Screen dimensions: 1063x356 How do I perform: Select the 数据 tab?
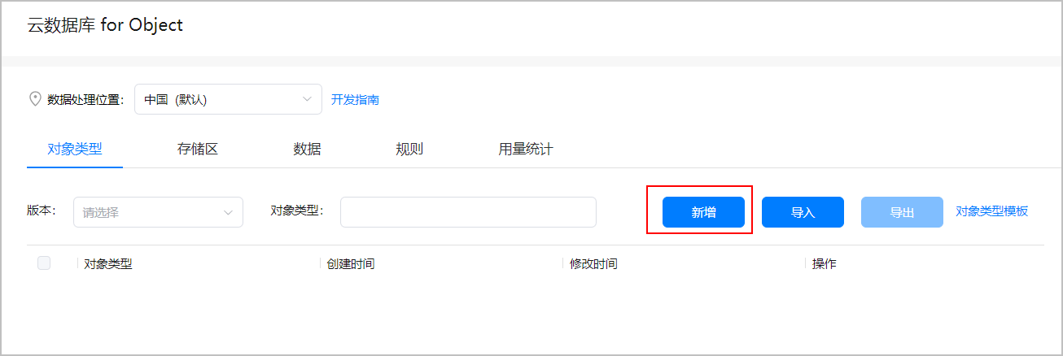tap(307, 150)
